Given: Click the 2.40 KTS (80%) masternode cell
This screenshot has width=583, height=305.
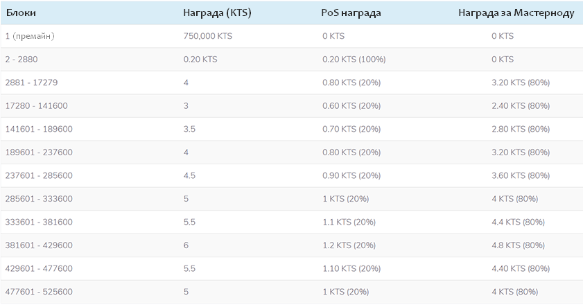Looking at the screenshot, I should [521, 106].
